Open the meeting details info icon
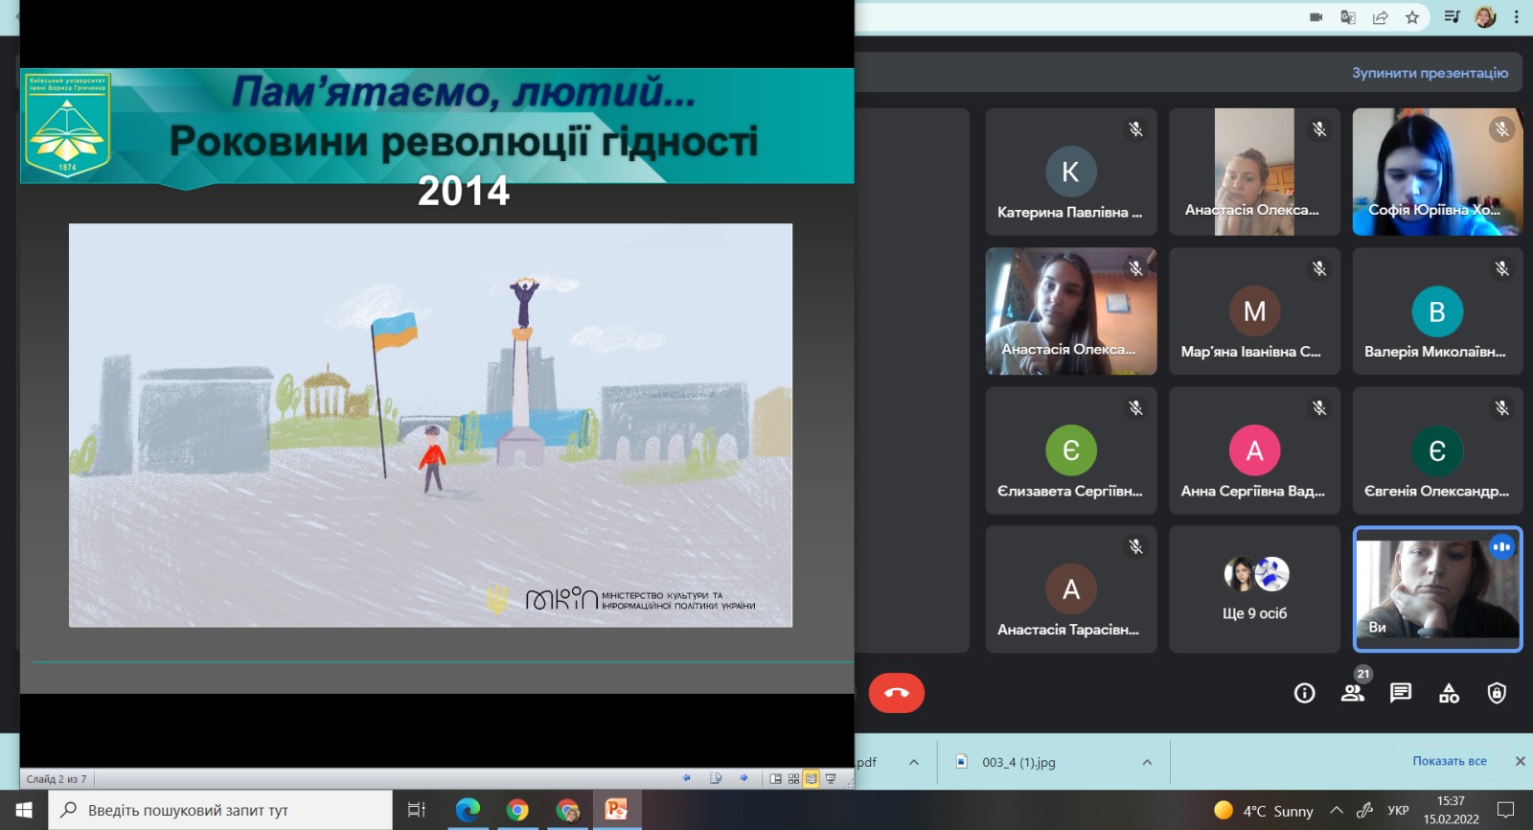 (1304, 693)
